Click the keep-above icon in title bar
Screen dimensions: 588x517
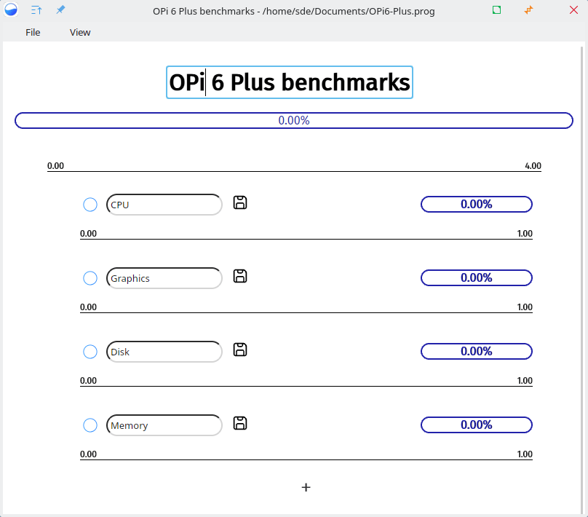click(36, 11)
